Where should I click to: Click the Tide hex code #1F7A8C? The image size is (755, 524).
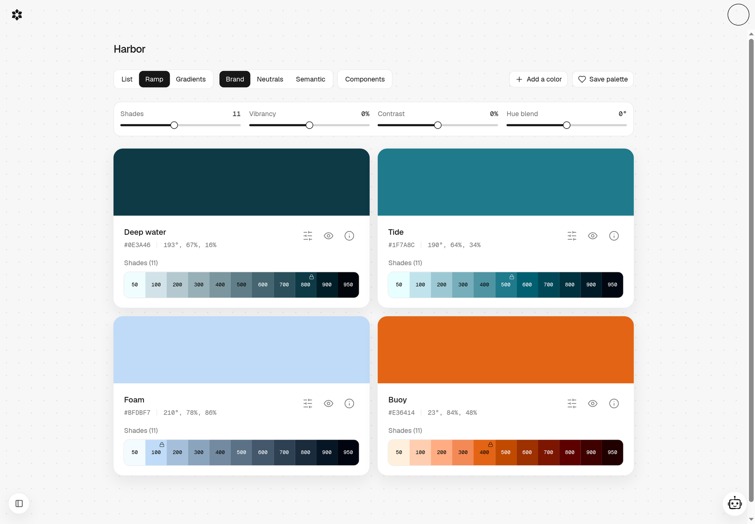coord(401,245)
